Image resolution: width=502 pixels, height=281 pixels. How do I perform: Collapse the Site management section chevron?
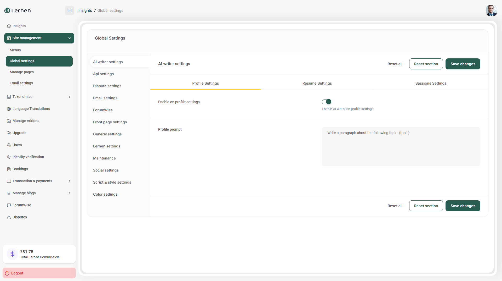point(70,38)
